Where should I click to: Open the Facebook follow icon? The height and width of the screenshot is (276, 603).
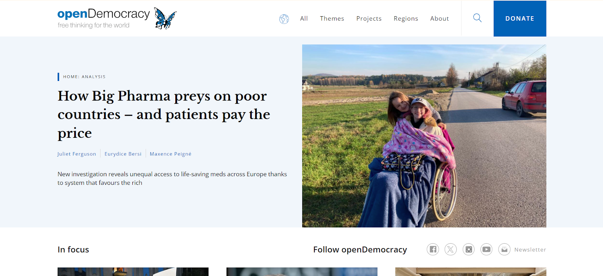pyautogui.click(x=433, y=249)
